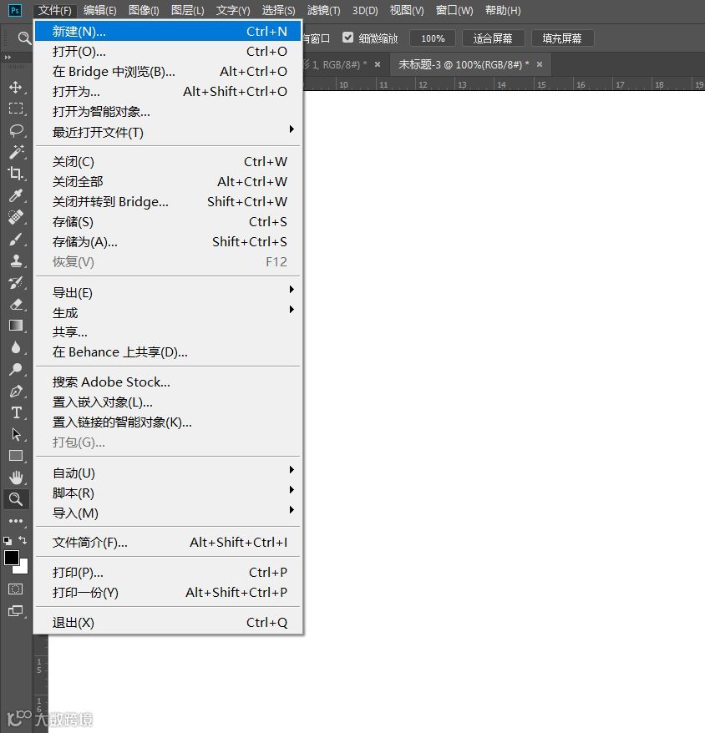Choose 搜索 Adobe Stock... menu item
Screen dimensions: 705x733
(x=169, y=382)
